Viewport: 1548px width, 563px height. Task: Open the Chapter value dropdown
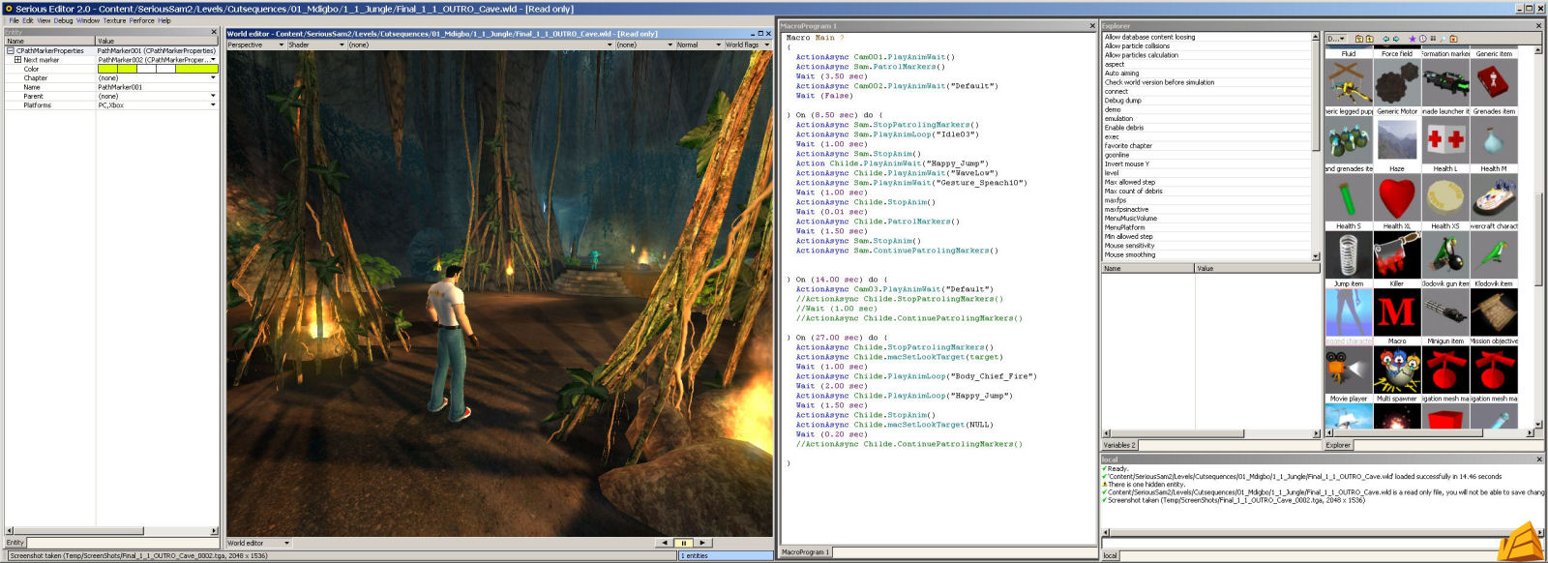point(213,78)
